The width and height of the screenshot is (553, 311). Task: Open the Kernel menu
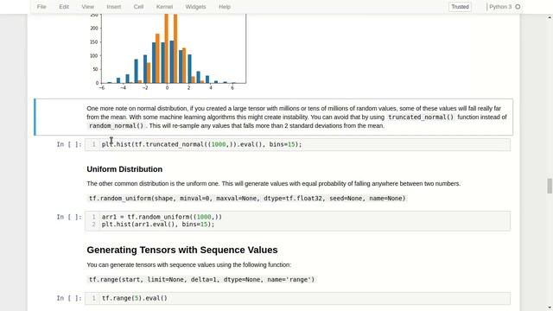click(164, 7)
